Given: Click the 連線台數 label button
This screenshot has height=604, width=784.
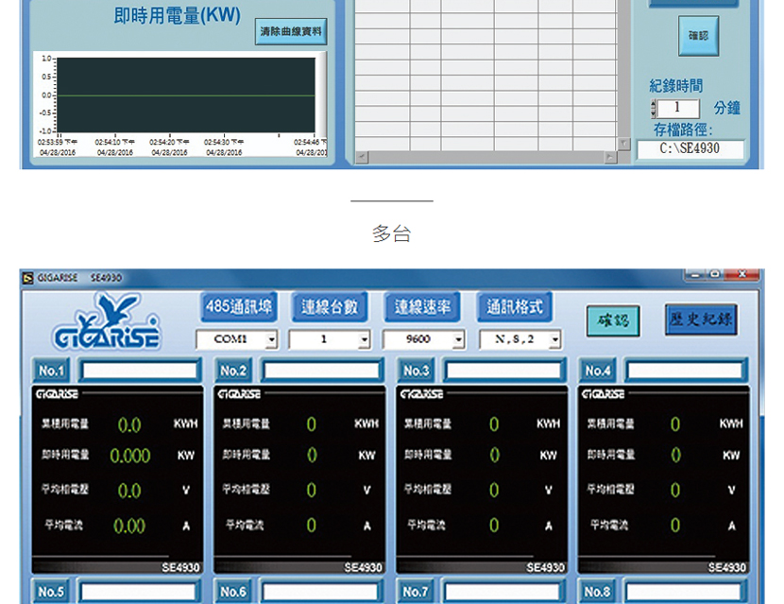Looking at the screenshot, I should pos(330,306).
